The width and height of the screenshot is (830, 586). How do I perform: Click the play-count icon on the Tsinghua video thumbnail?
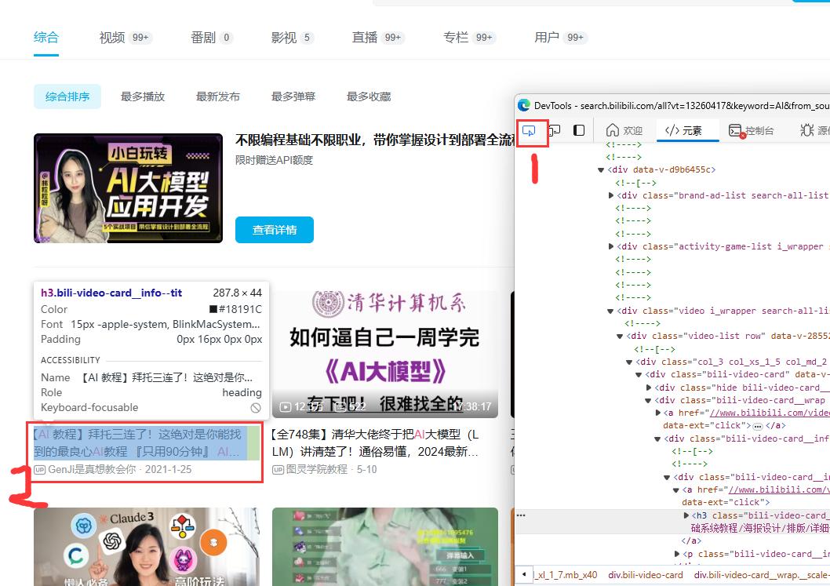[x=286, y=407]
